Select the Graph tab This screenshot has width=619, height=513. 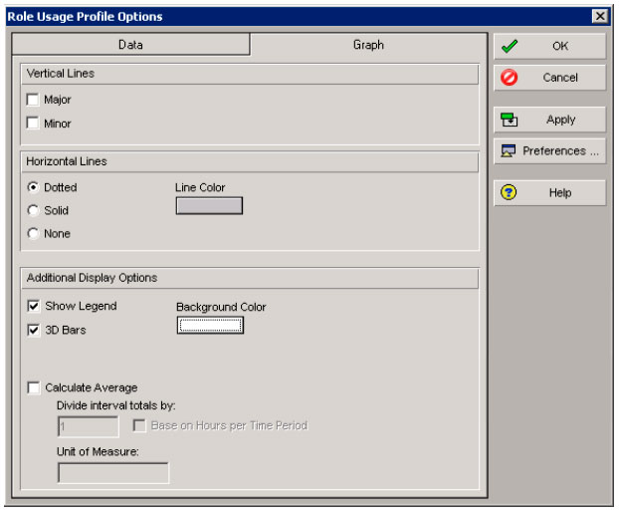pos(368,45)
